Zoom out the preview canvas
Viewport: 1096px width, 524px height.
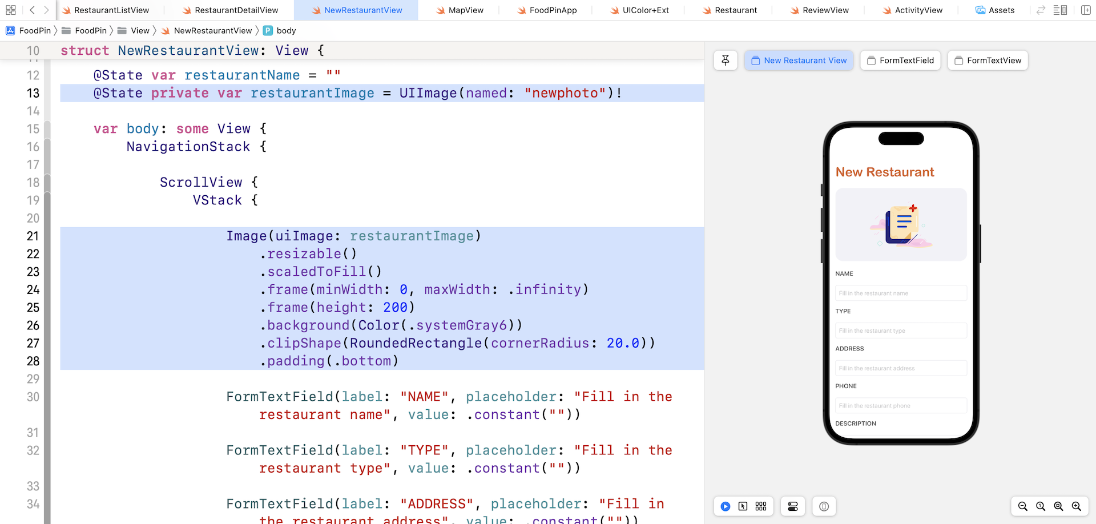1023,506
